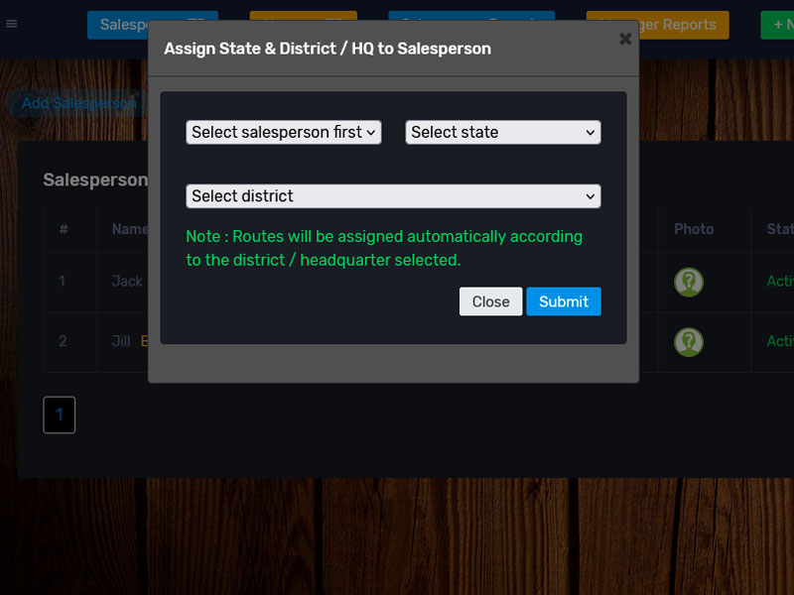Click the Photo column header
This screenshot has height=595, width=794.
coord(694,229)
